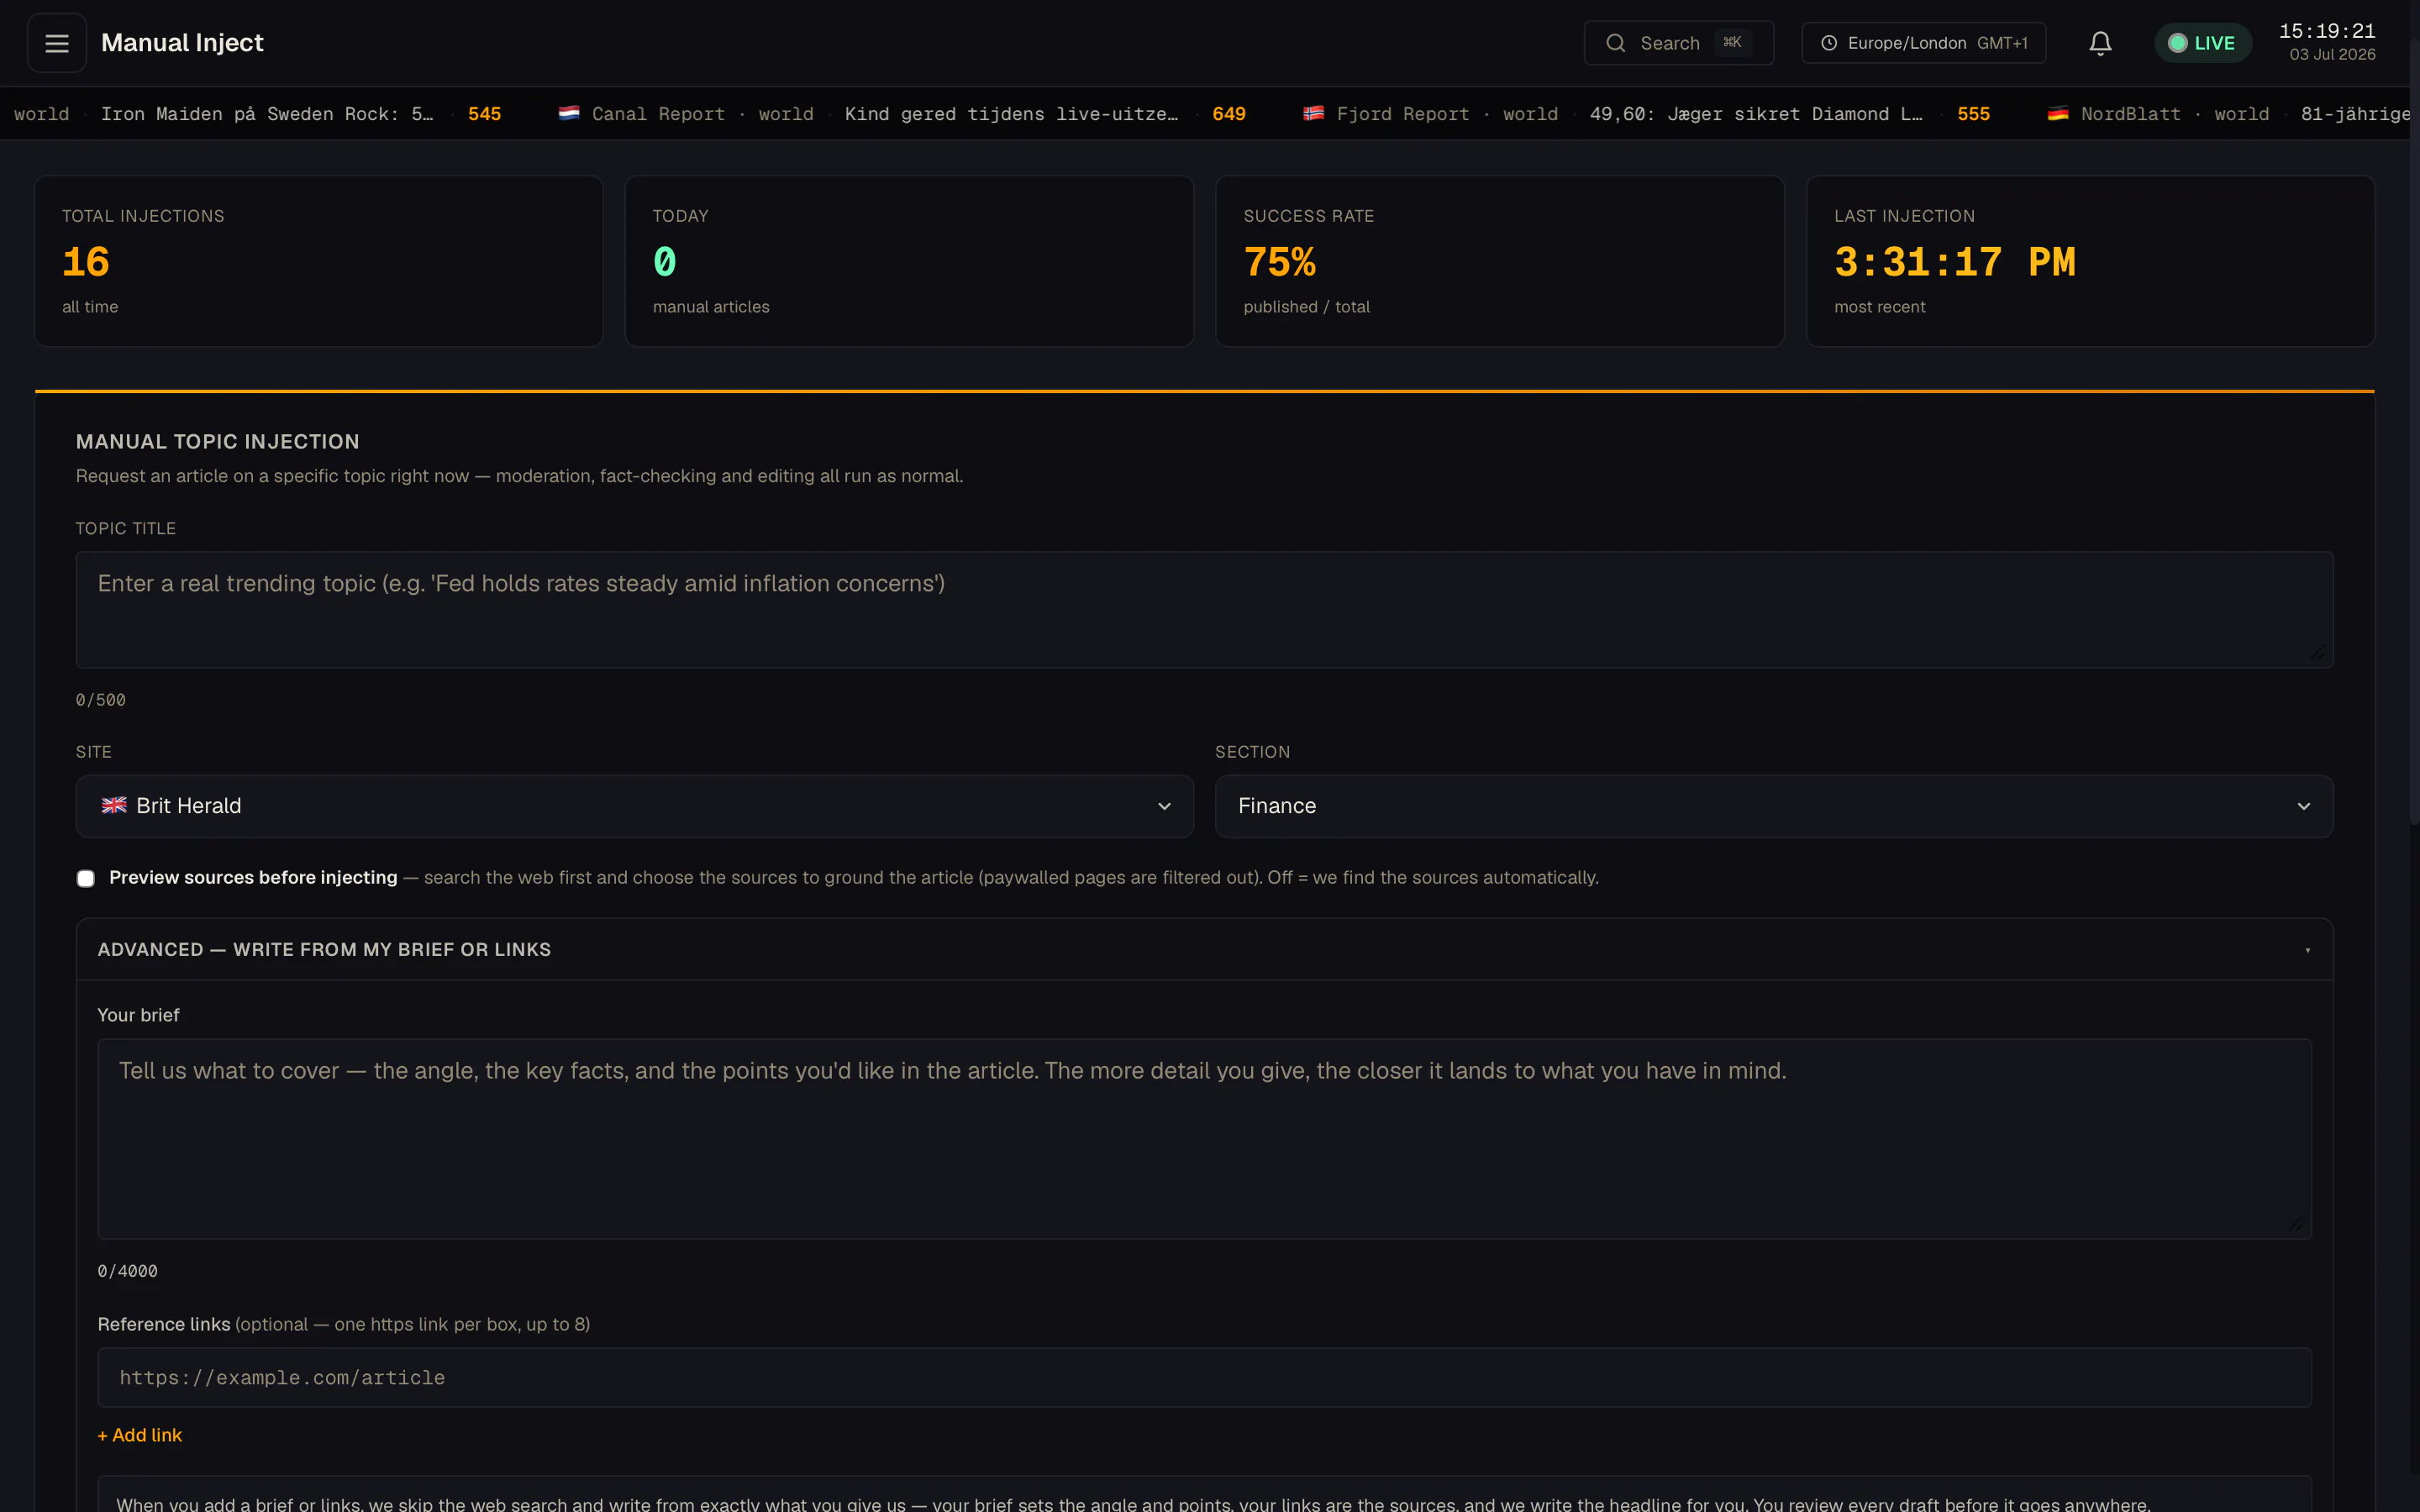Click the Iron Maiden Sweden Rock ticker headline
This screenshot has height=1512, width=2420.
pos(267,114)
